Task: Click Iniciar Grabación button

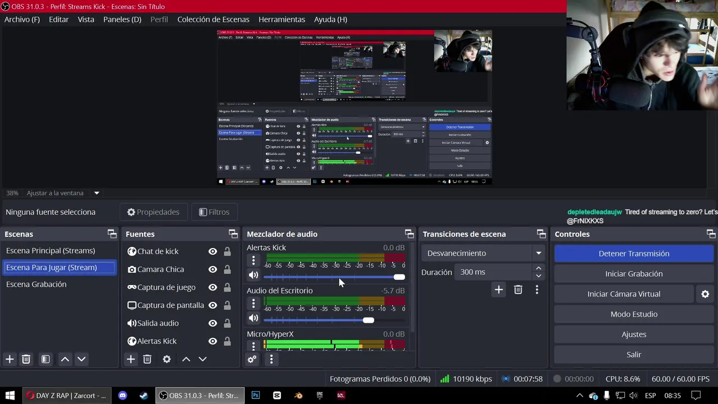Action: [x=634, y=274]
